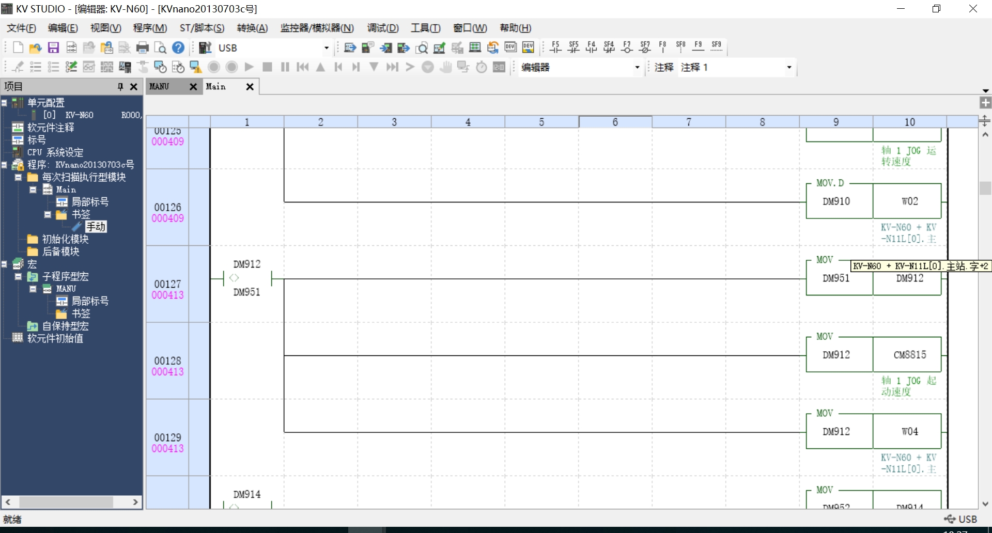Image resolution: width=992 pixels, height=533 pixels.
Task: Insert coil F7
Action: 627,48
